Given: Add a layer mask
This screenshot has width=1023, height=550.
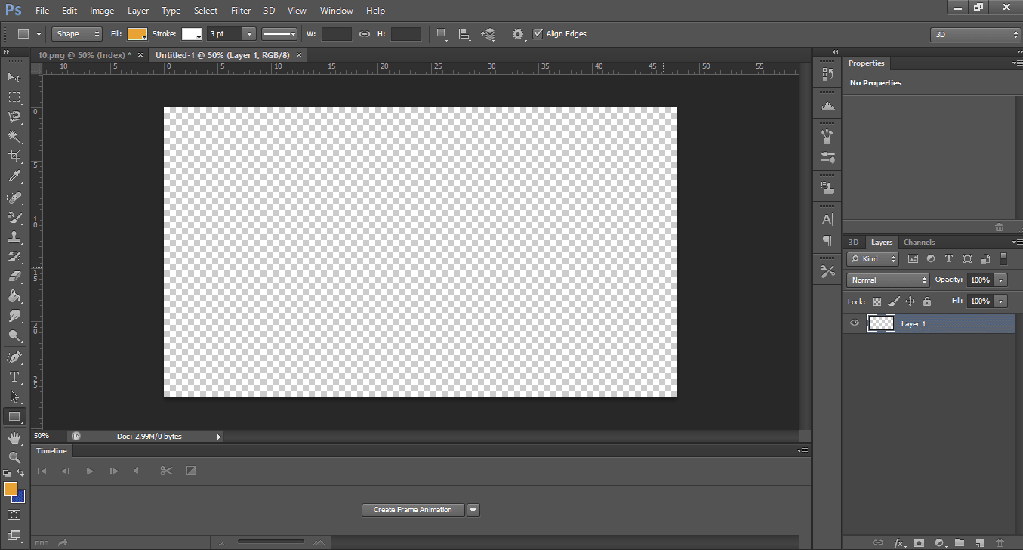Looking at the screenshot, I should click(x=919, y=542).
